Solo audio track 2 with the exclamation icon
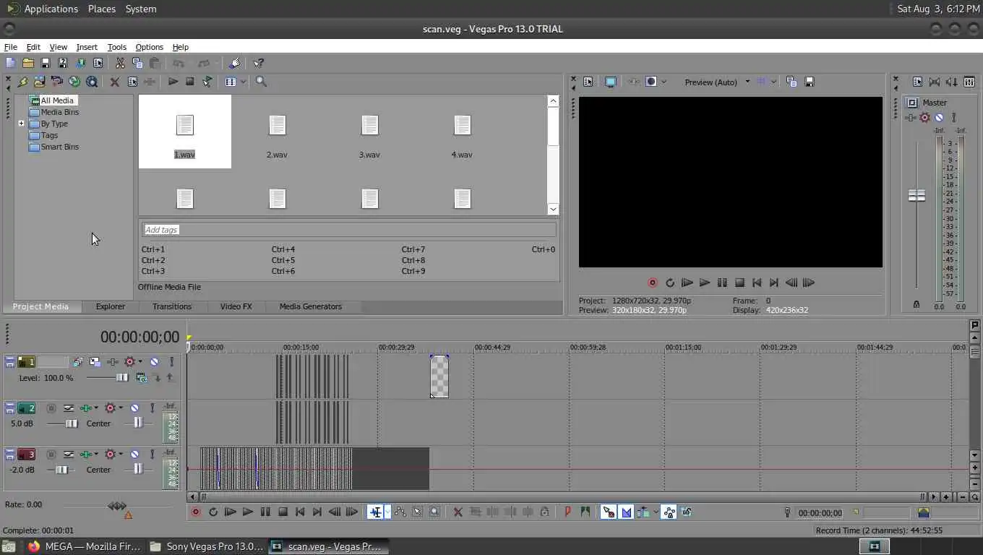This screenshot has height=555, width=983. tap(153, 408)
